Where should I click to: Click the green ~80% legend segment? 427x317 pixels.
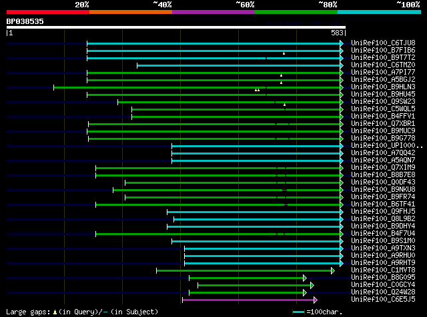pos(296,12)
